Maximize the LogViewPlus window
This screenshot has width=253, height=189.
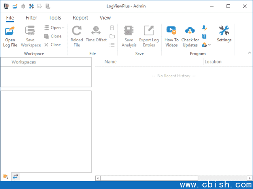pyautogui.click(x=228, y=6)
